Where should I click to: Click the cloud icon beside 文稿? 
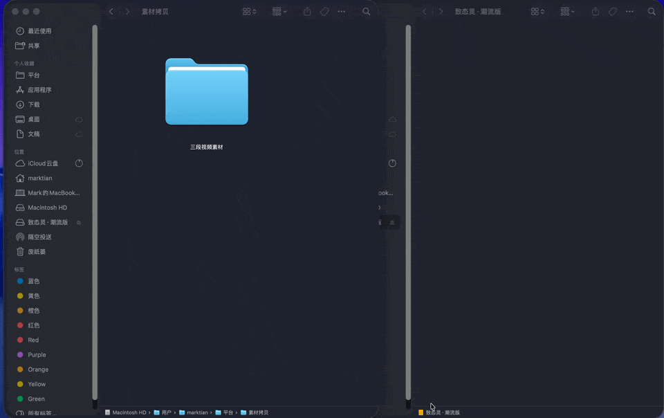(x=79, y=134)
